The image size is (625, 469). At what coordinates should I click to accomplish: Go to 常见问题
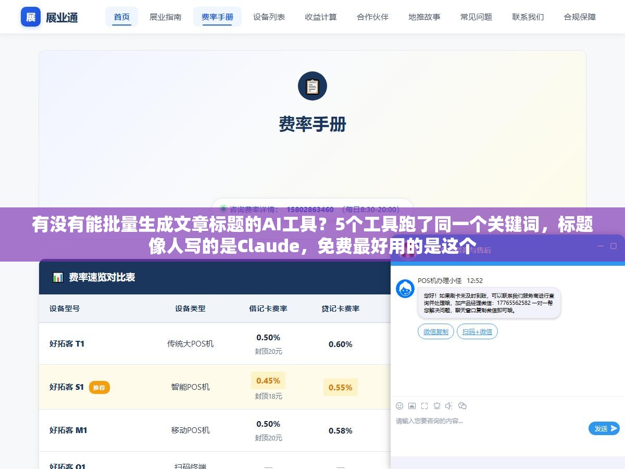(x=476, y=17)
